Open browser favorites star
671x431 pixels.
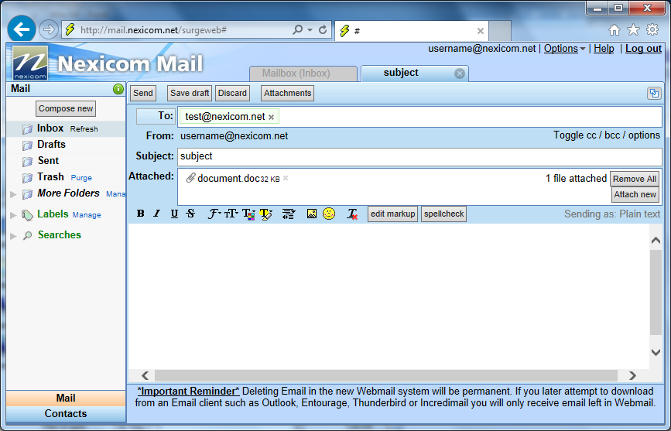633,30
